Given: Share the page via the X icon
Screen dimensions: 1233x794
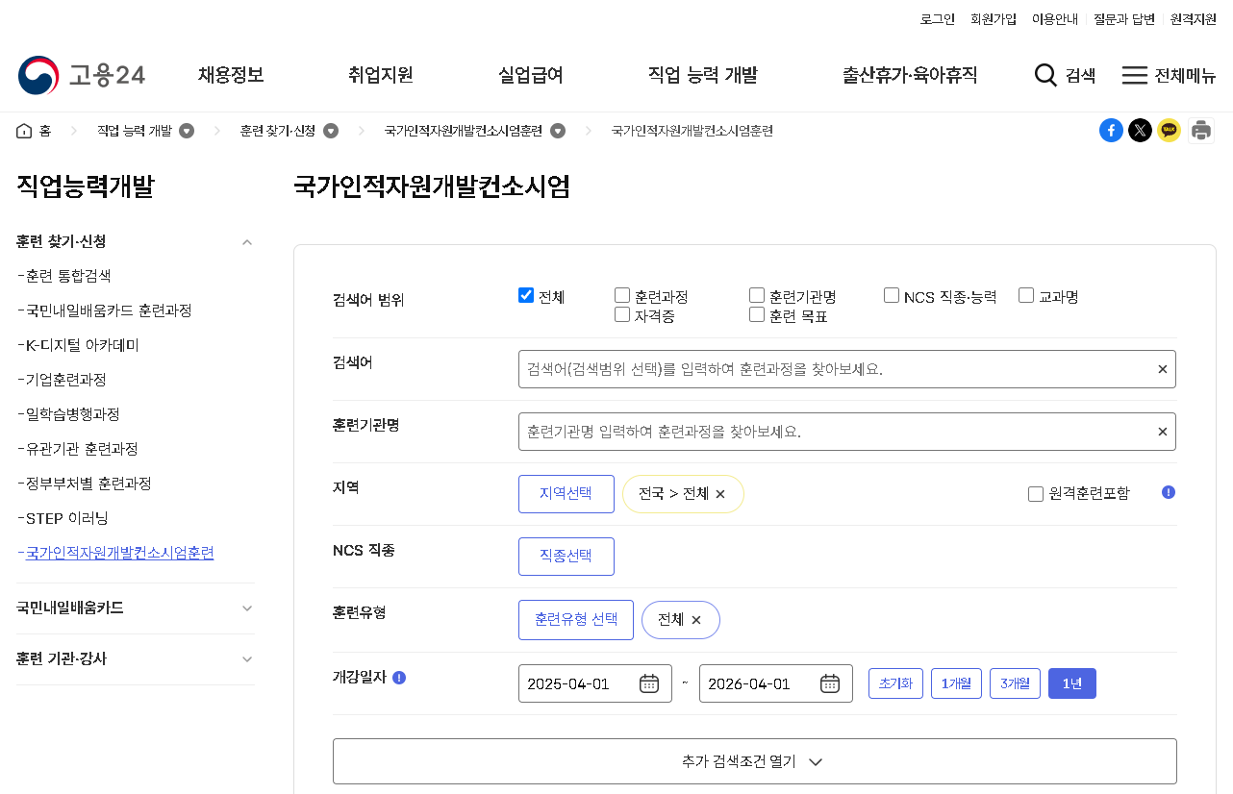Looking at the screenshot, I should 1140,130.
